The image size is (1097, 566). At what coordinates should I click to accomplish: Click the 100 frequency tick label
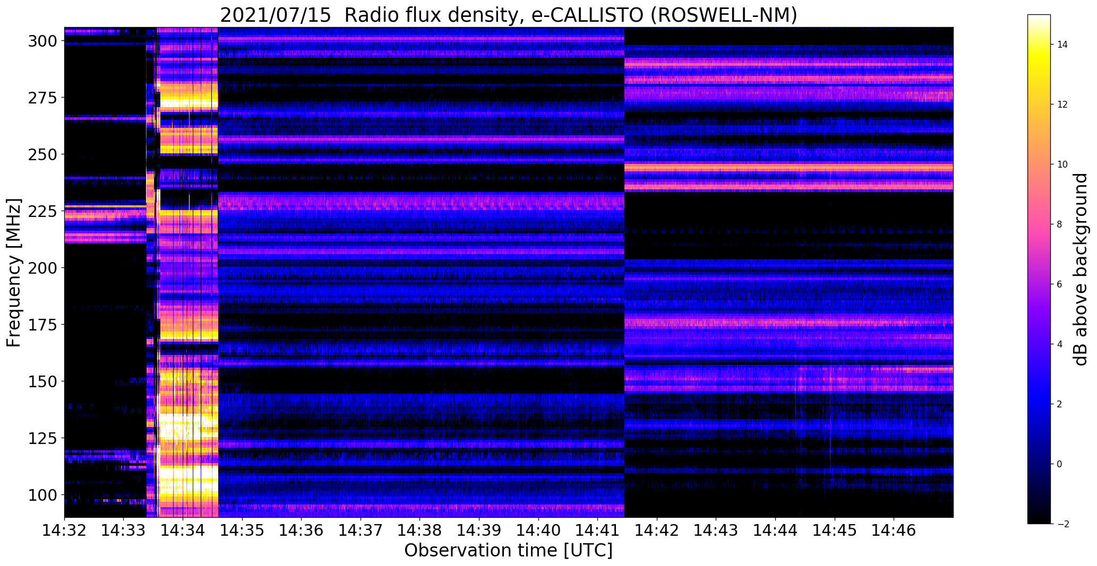coord(42,495)
